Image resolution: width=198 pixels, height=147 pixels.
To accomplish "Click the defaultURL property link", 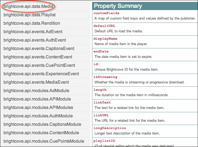I will 104,26.
